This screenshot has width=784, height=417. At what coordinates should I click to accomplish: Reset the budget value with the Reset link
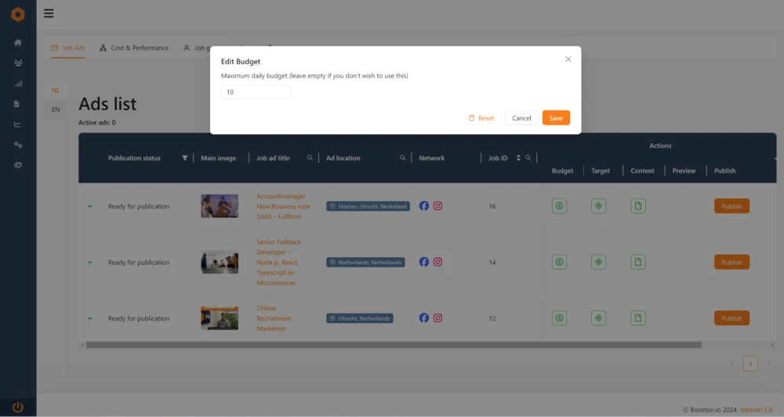click(x=481, y=118)
